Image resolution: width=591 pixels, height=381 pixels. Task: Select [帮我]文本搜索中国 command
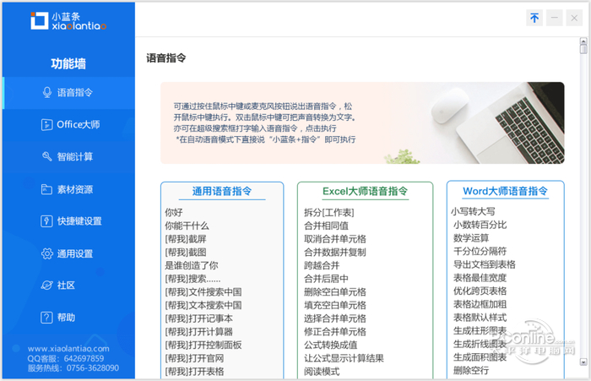click(203, 305)
